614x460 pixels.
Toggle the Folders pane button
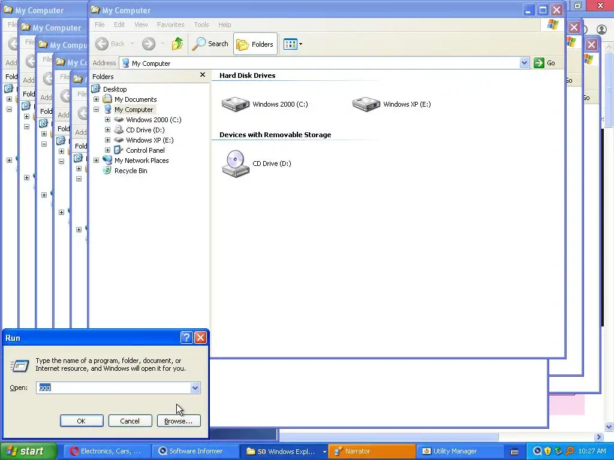(255, 44)
